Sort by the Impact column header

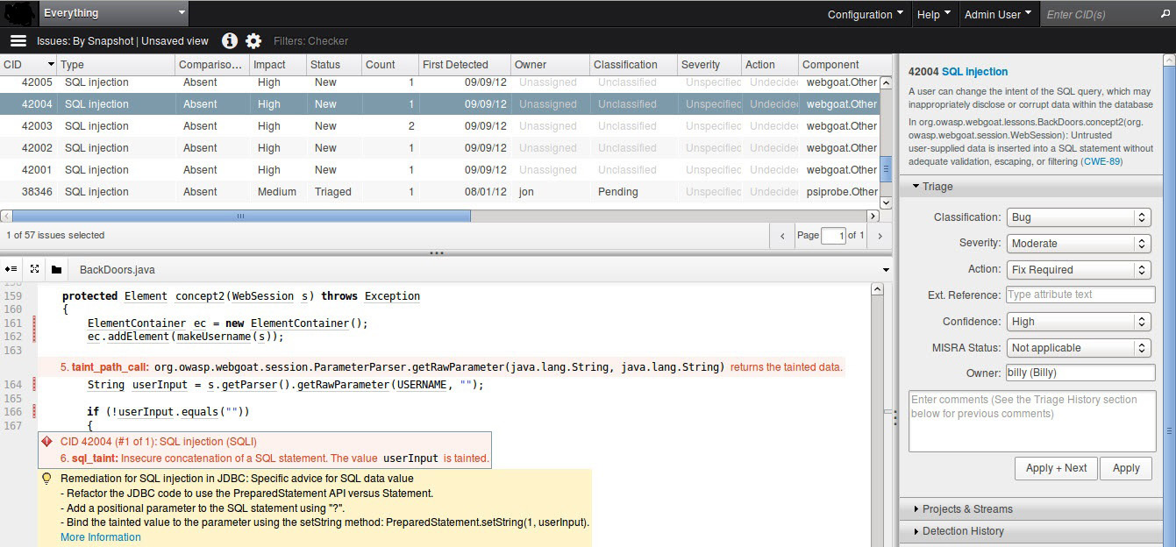pyautogui.click(x=277, y=65)
